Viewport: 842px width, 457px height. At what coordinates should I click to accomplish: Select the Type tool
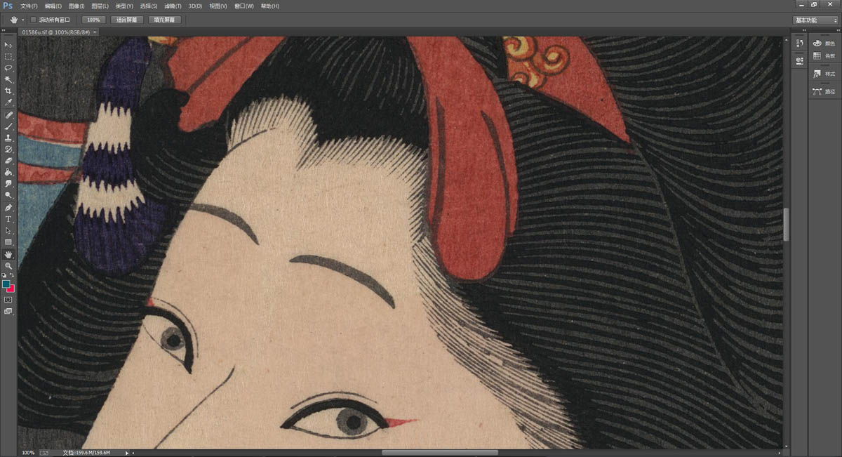(8, 219)
